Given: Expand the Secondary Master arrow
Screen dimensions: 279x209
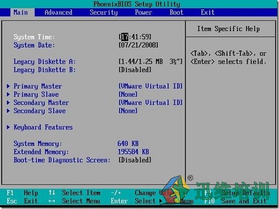Looking at the screenshot, I should [x=8, y=103].
